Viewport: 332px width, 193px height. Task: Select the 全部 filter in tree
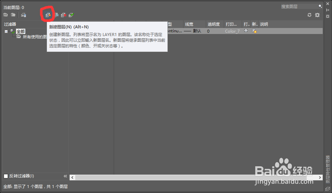click(x=21, y=32)
